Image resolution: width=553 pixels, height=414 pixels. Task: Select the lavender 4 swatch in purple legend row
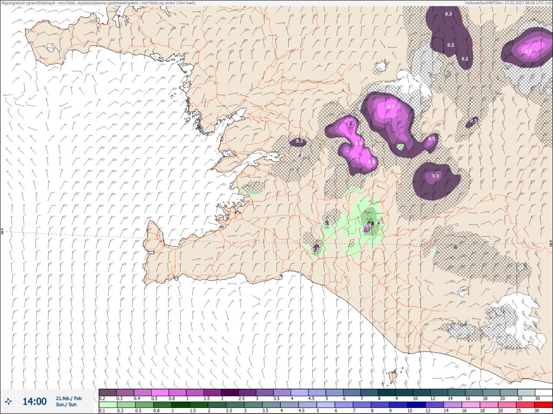(299, 392)
